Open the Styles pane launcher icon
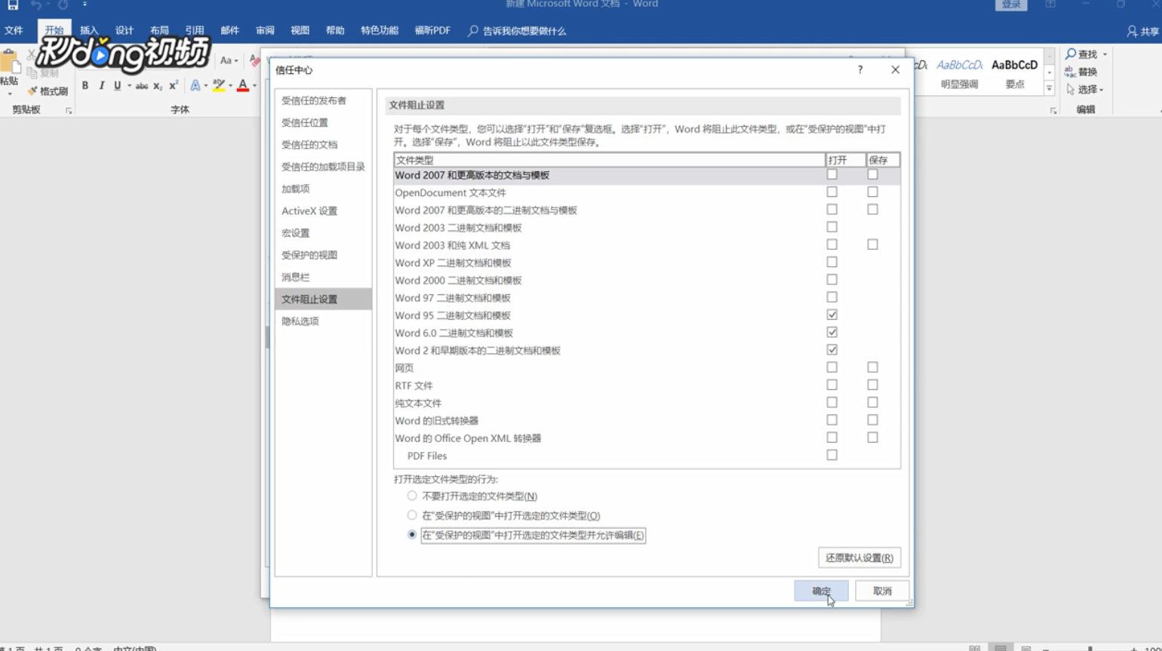 (1053, 110)
